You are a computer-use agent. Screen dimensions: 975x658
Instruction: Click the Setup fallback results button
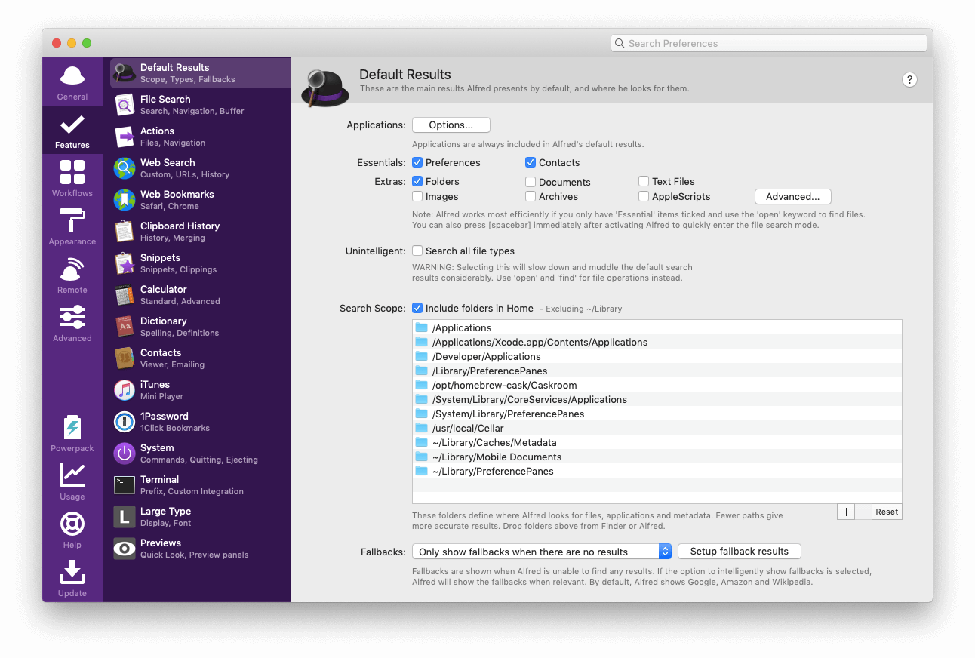(x=739, y=551)
